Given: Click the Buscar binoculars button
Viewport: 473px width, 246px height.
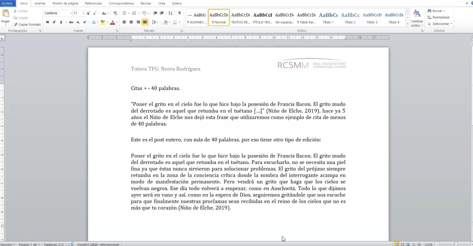Looking at the screenshot, I should pyautogui.click(x=436, y=11).
